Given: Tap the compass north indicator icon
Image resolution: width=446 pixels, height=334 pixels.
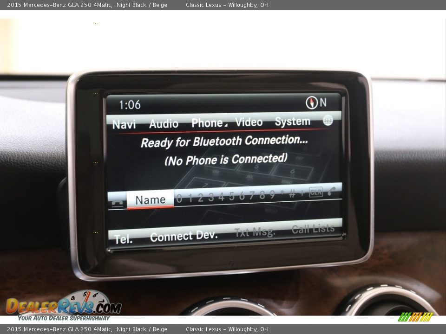Looking at the screenshot, I should 311,103.
